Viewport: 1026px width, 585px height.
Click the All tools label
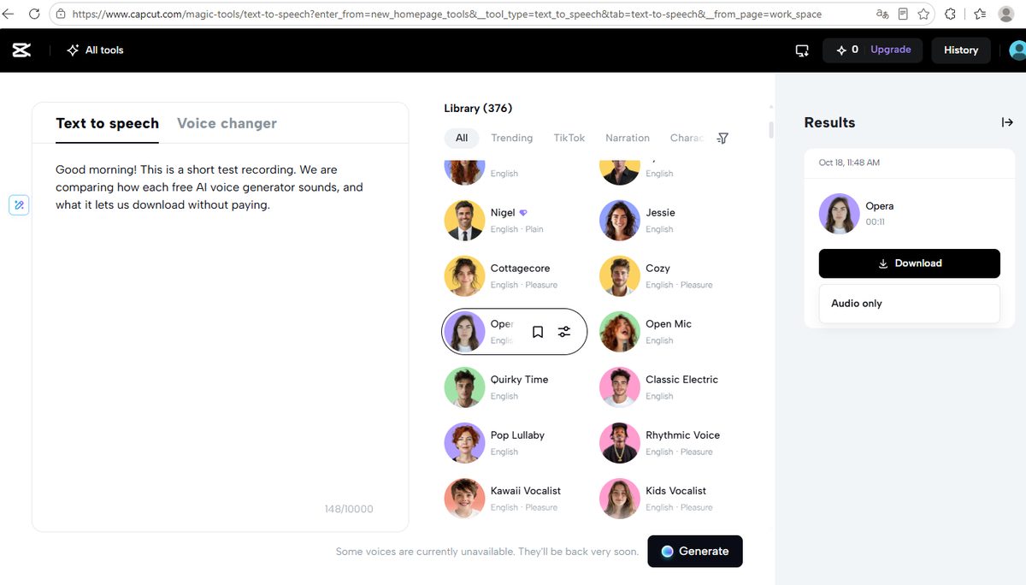click(104, 50)
